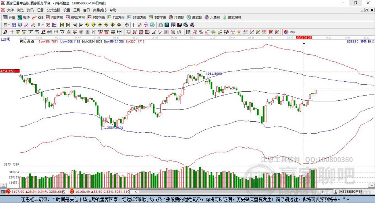Click the yin-yang Taiji icon
This screenshot has height=203, width=375.
[x=286, y=32]
